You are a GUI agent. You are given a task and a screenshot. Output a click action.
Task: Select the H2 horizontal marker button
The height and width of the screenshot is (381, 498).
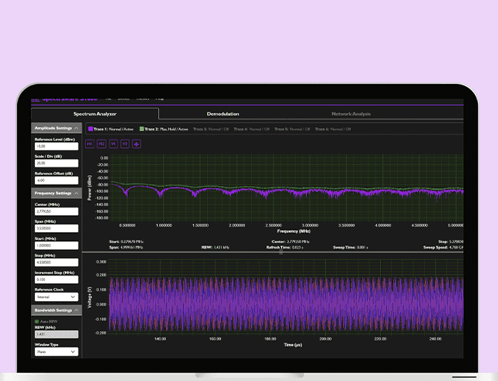pos(101,144)
